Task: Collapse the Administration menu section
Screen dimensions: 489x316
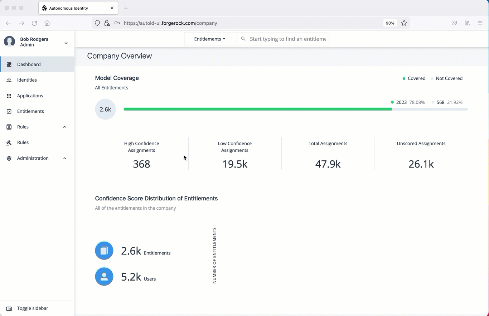Action: 65,158
